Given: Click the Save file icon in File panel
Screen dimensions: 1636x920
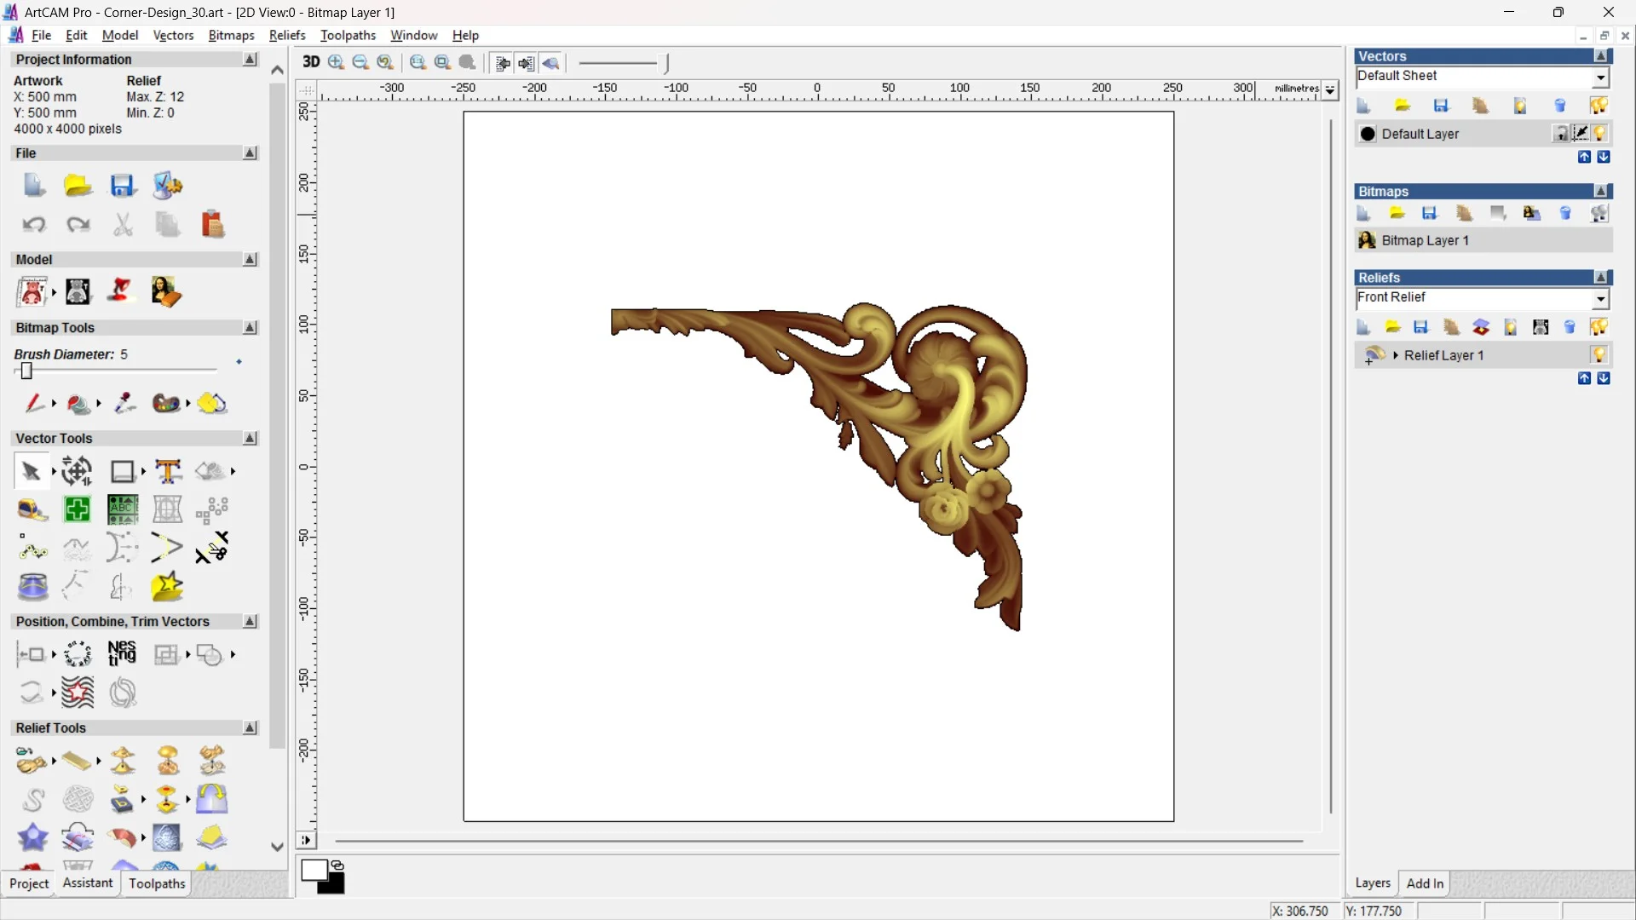Looking at the screenshot, I should pyautogui.click(x=122, y=185).
